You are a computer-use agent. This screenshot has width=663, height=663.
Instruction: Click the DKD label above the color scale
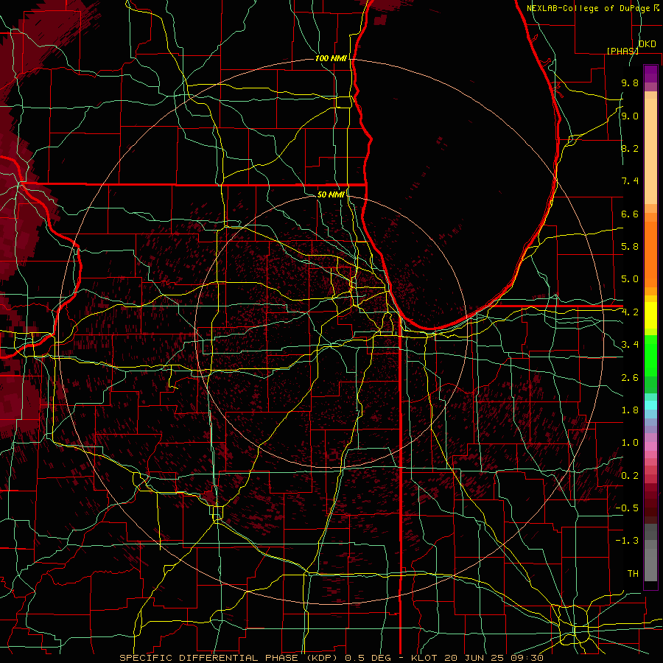[648, 44]
